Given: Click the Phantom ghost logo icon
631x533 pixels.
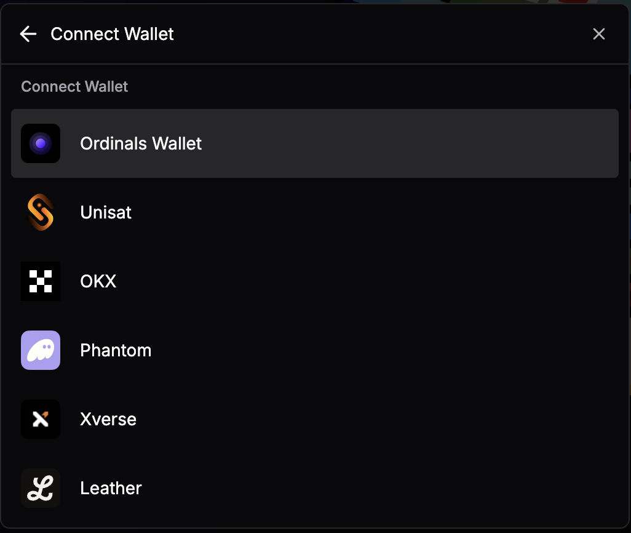Looking at the screenshot, I should 41,350.
